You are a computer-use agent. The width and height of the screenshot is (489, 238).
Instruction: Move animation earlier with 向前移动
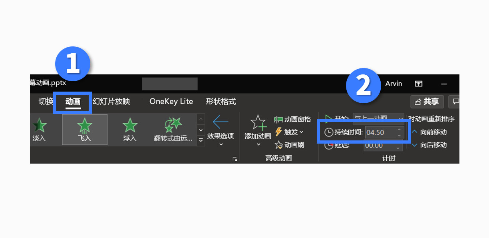pos(429,132)
